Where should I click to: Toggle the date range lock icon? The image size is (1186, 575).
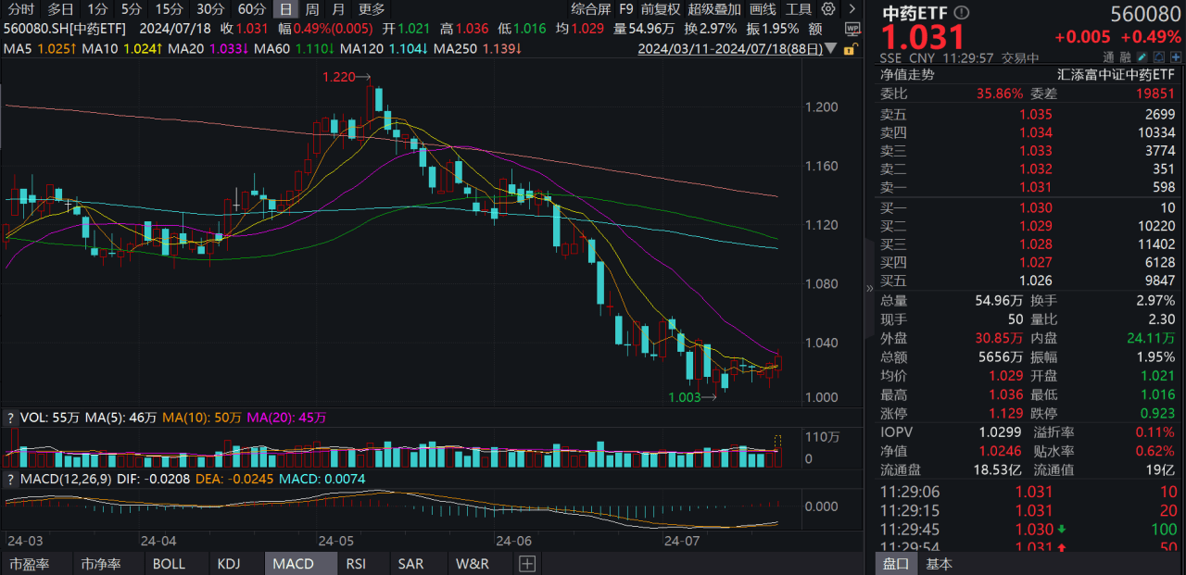click(852, 48)
